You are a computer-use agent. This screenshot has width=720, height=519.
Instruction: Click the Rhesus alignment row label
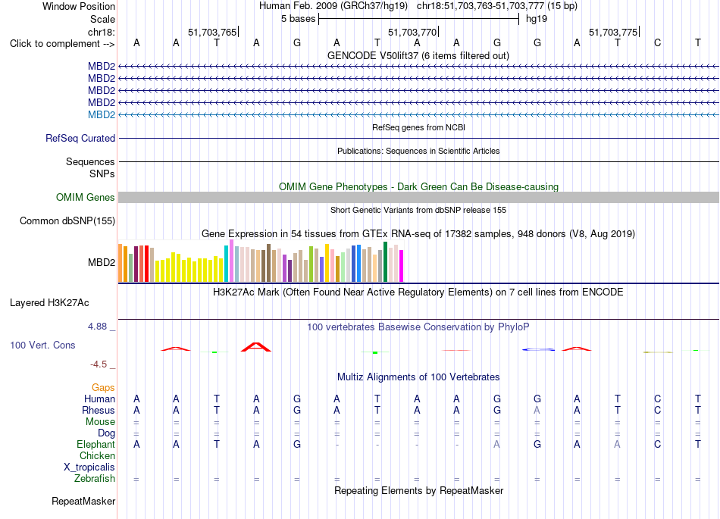point(99,410)
